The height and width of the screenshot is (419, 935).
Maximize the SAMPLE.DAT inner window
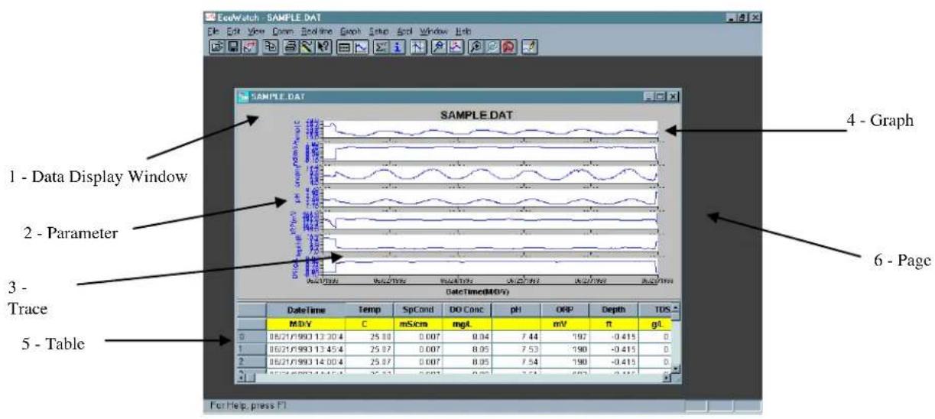click(x=661, y=97)
